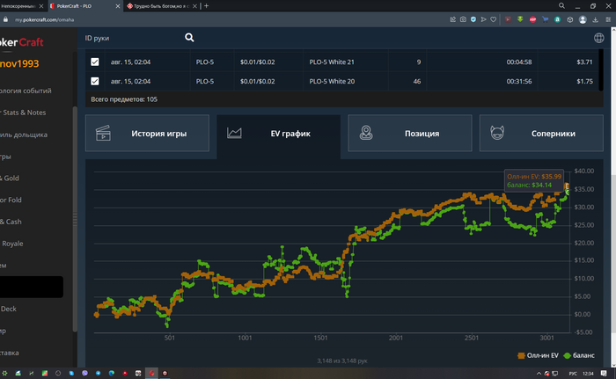616x379 pixels.
Task: Click the edit page icon in address bar
Action: point(453,19)
